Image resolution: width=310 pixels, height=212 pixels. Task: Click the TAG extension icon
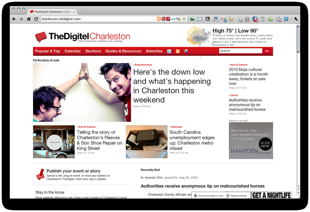[247, 19]
